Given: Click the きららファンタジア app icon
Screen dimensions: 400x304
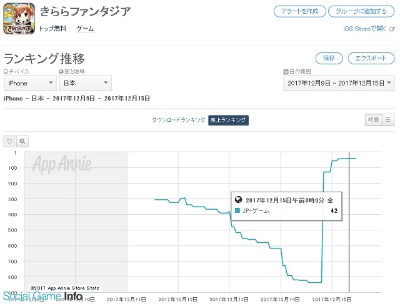Looking at the screenshot, I should point(19,19).
